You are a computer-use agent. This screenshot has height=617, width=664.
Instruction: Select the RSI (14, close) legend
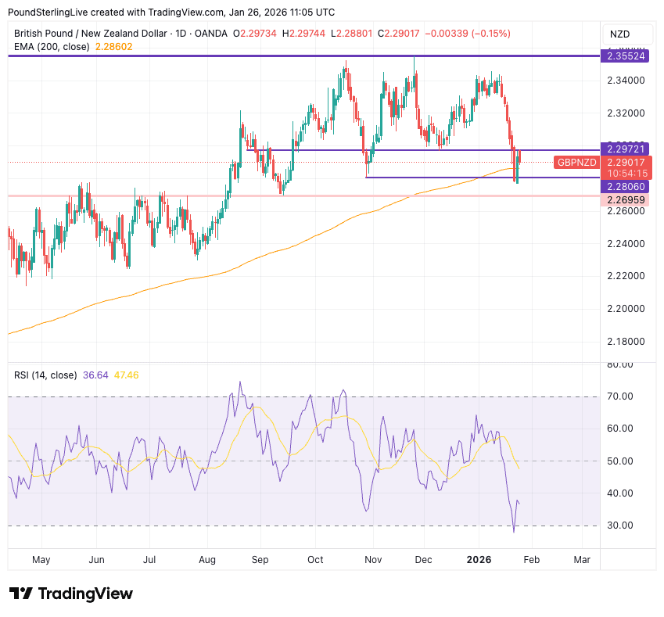pyautogui.click(x=45, y=375)
